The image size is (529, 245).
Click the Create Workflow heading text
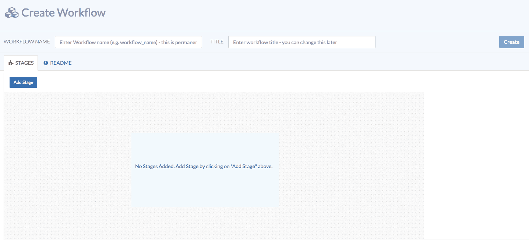pyautogui.click(x=63, y=12)
